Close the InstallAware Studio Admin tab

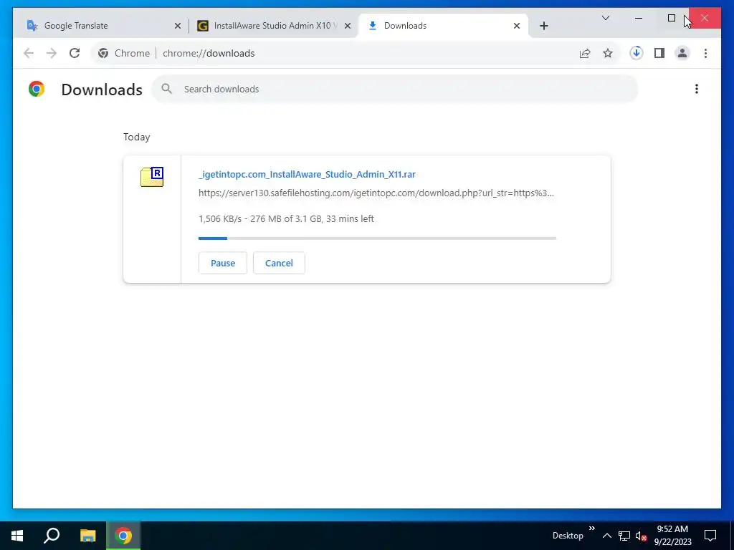click(x=348, y=26)
